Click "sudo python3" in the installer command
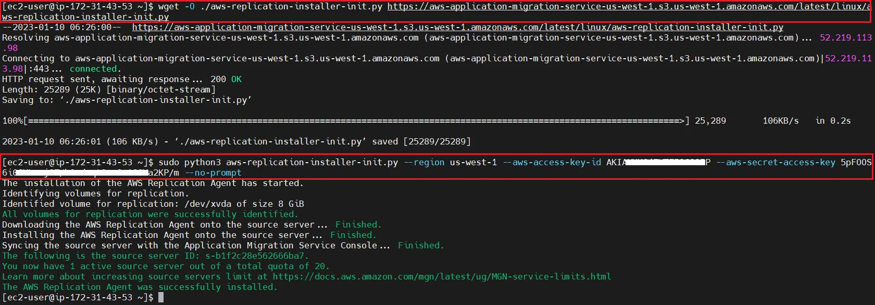Image resolution: width=875 pixels, height=305 pixels. tap(190, 162)
